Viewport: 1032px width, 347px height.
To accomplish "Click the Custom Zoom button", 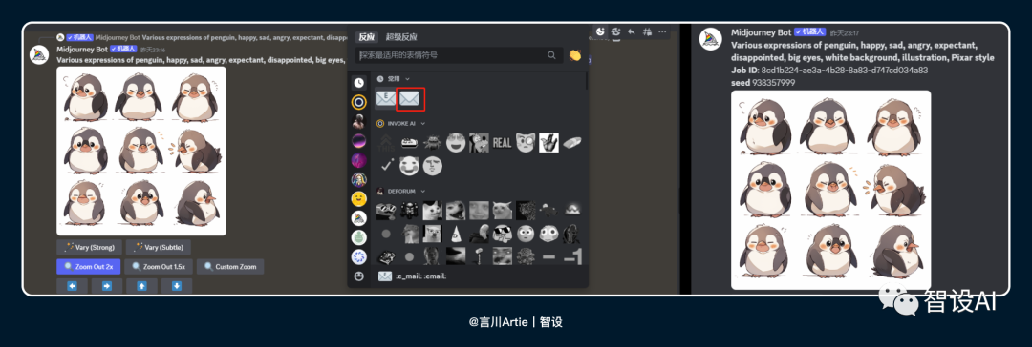I will [x=230, y=267].
